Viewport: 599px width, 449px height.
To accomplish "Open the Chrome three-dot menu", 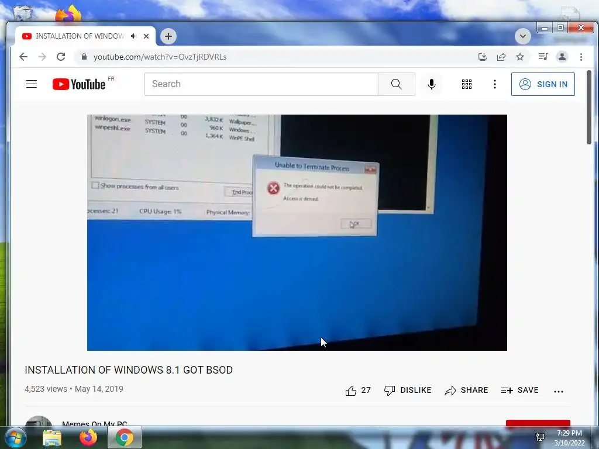I will [581, 57].
